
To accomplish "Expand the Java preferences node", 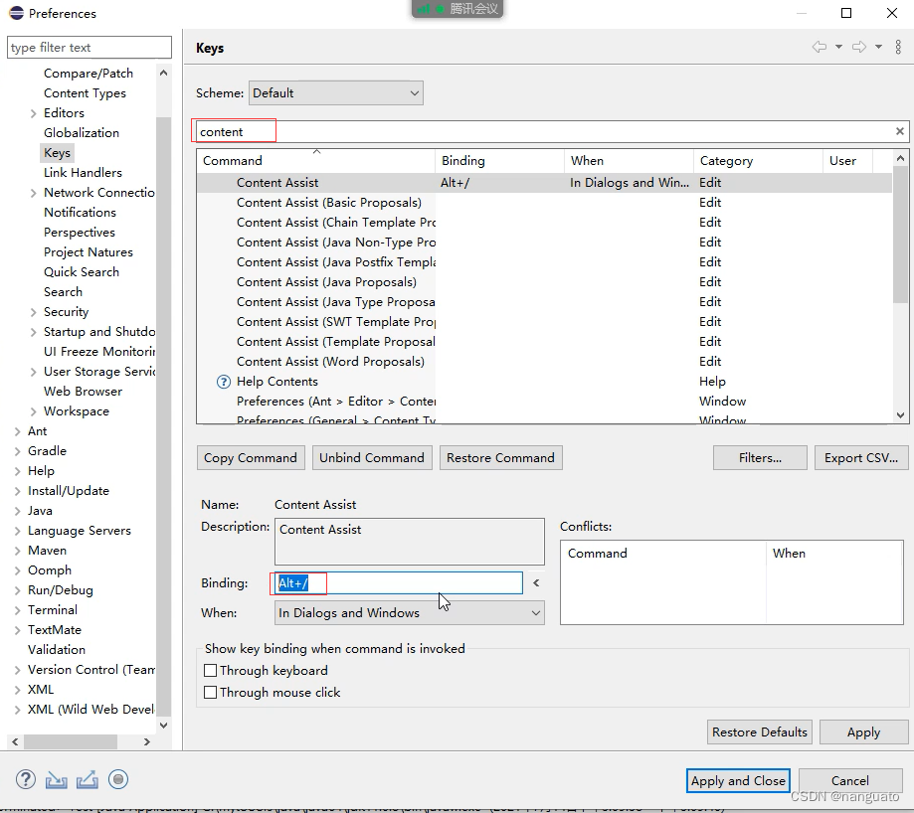I will [x=18, y=511].
